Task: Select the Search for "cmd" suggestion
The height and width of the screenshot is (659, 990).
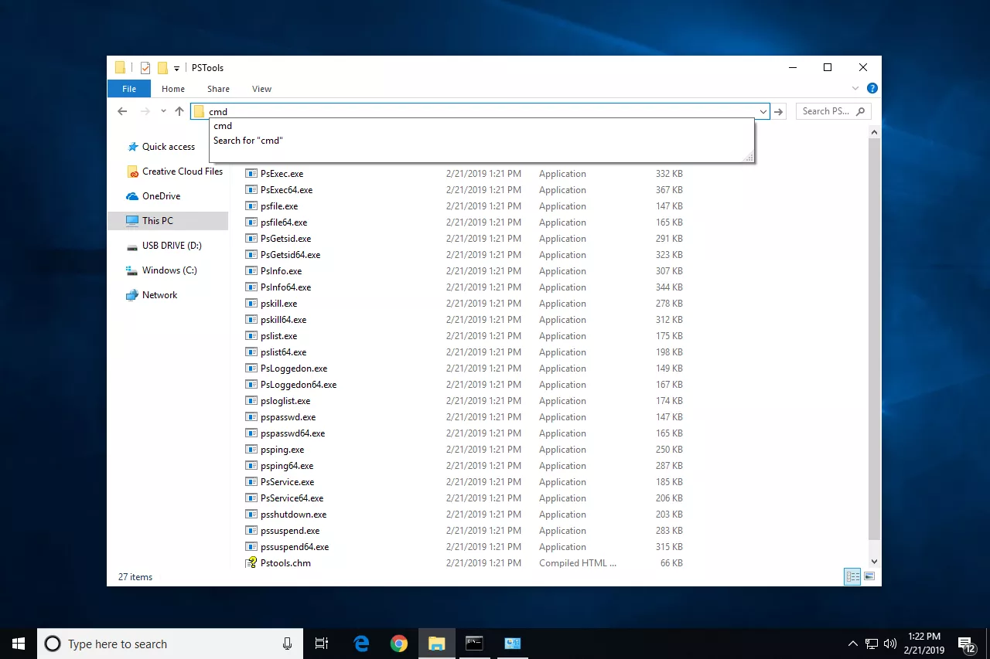Action: tap(480, 141)
